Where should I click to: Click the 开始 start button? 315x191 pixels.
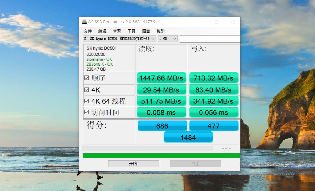click(x=133, y=163)
